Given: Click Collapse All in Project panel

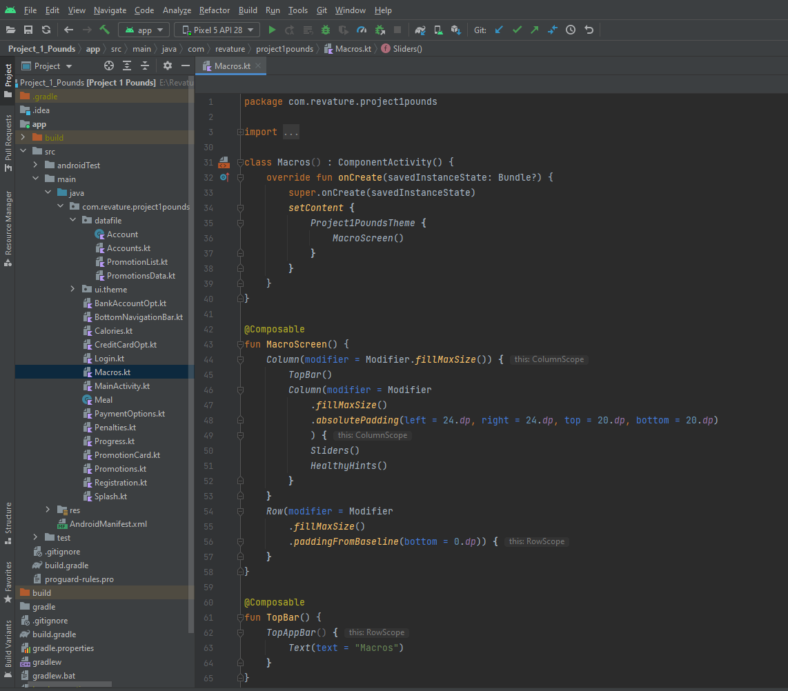Looking at the screenshot, I should [x=145, y=66].
